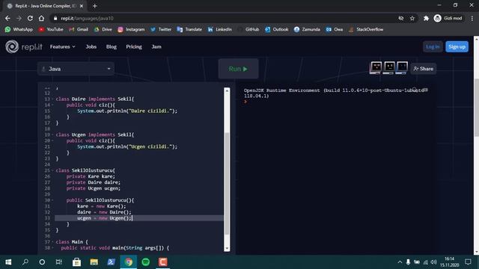The width and height of the screenshot is (479, 269).
Task: Open the Jam page
Action: point(156,46)
